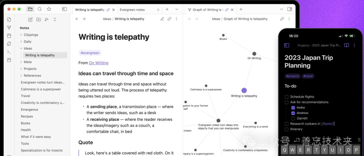Click Ideas breadcrumb in note pane

[107, 19]
